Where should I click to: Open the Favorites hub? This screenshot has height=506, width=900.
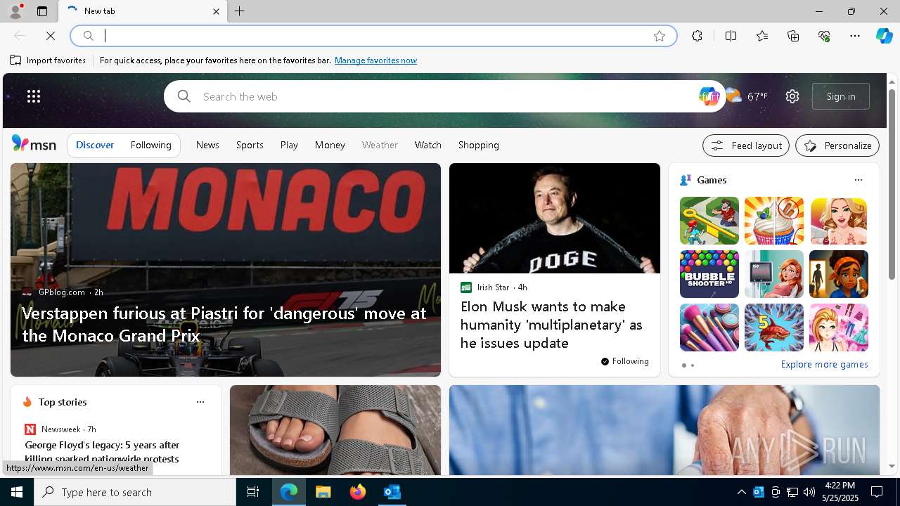[762, 36]
